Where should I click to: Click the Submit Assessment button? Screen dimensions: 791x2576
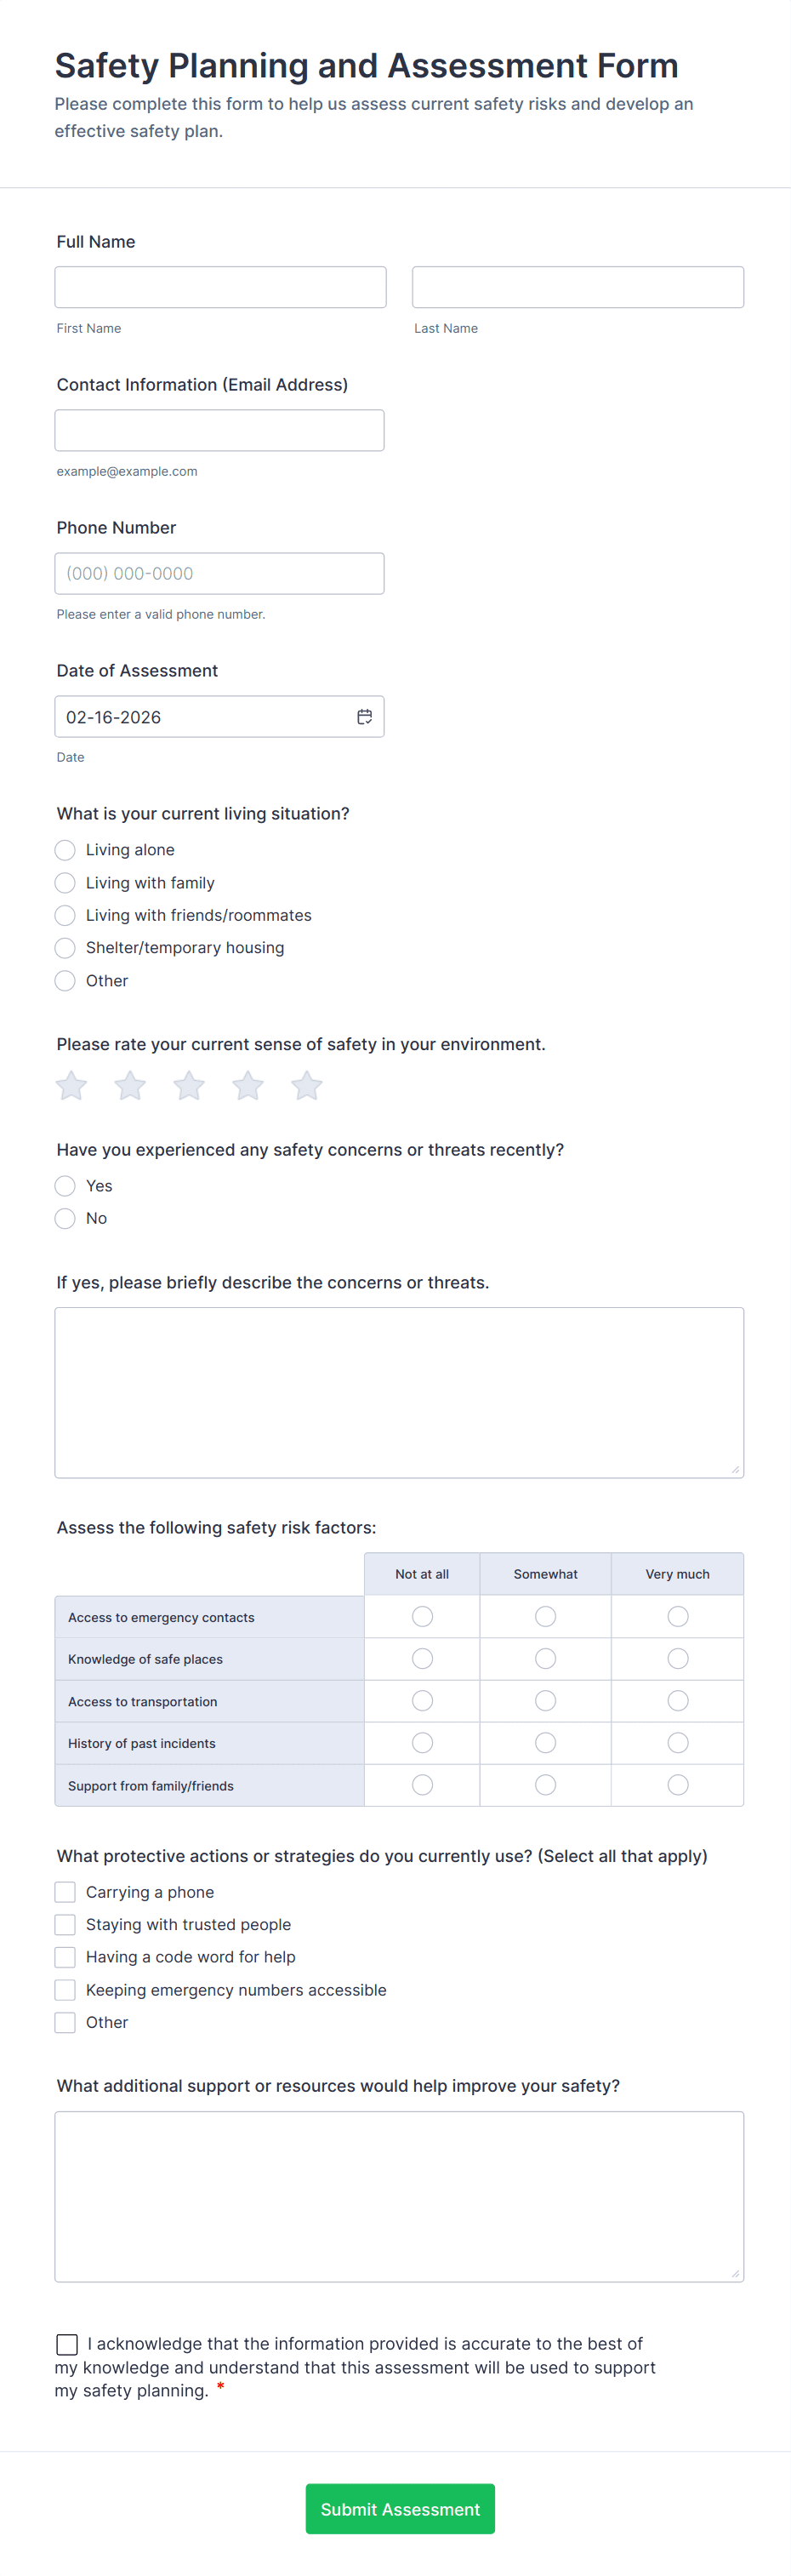pos(400,2509)
